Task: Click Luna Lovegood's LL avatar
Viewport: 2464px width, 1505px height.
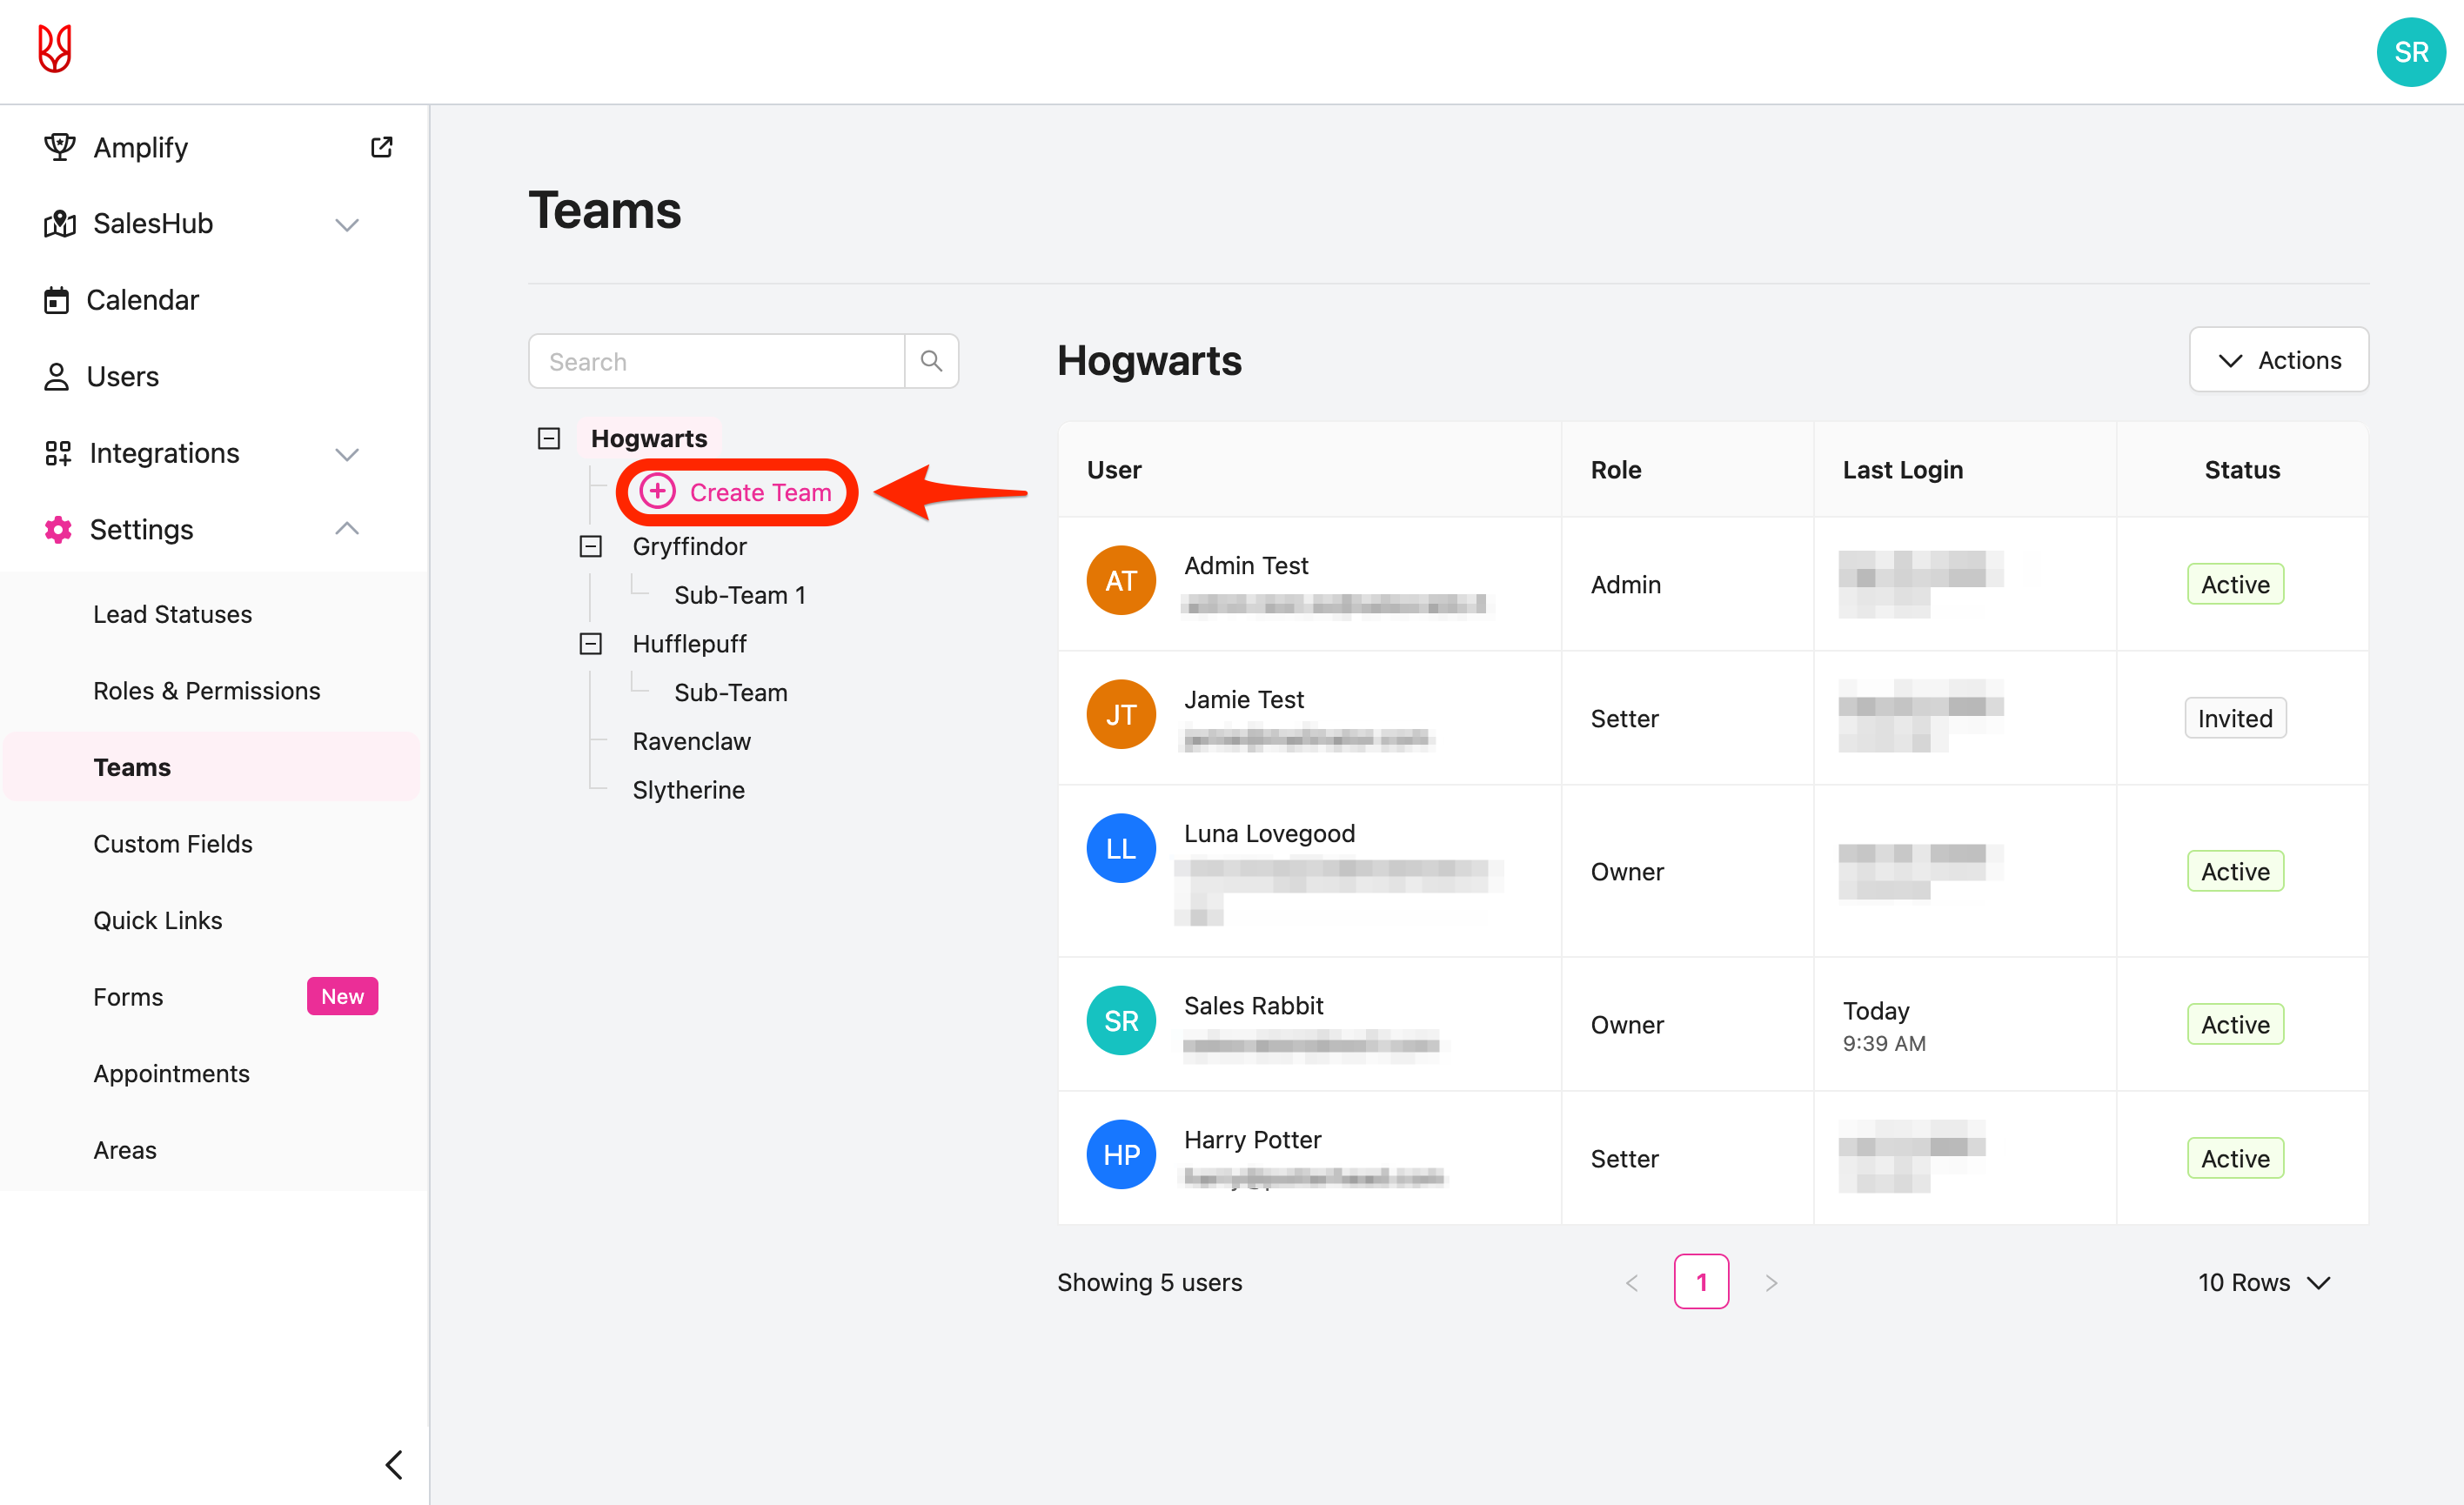Action: pos(1120,849)
